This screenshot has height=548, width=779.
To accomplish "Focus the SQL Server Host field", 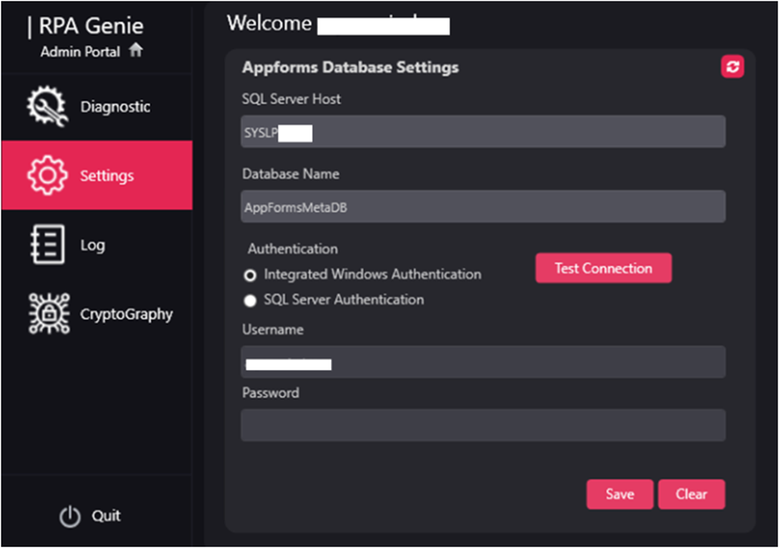I will 483,132.
